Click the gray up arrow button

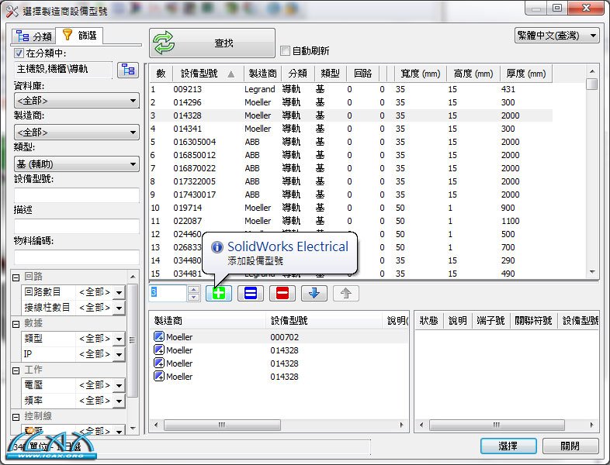(346, 293)
